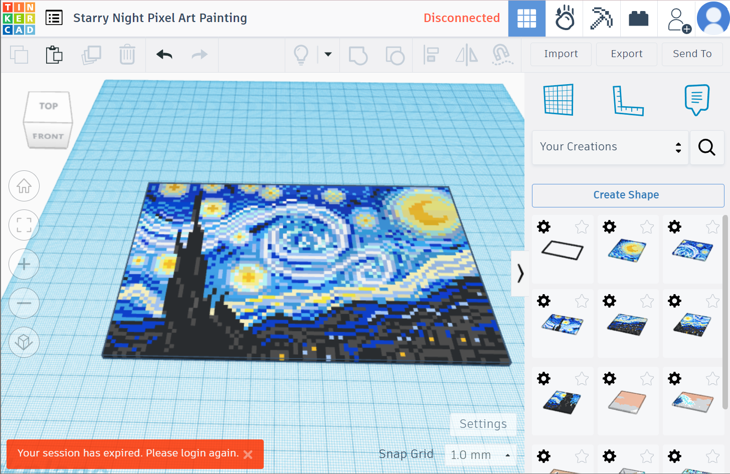
Task: Select the Workplane tool icon
Action: click(x=559, y=100)
